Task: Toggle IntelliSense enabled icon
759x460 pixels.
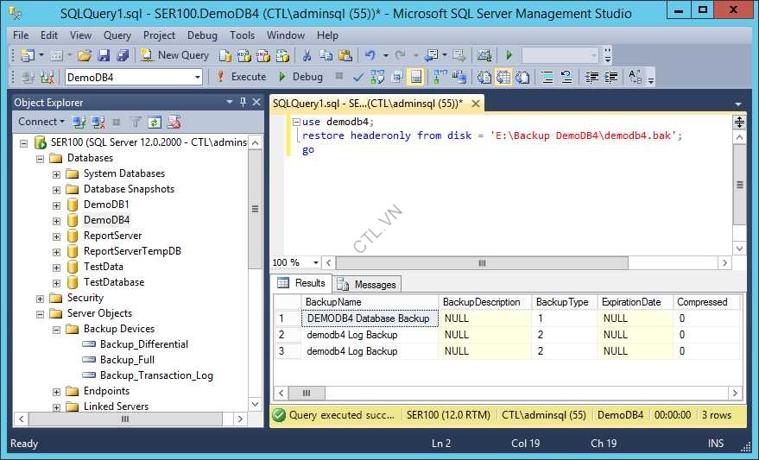Action: 416,78
